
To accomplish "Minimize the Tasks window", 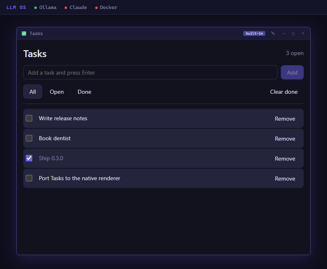I will pos(284,33).
